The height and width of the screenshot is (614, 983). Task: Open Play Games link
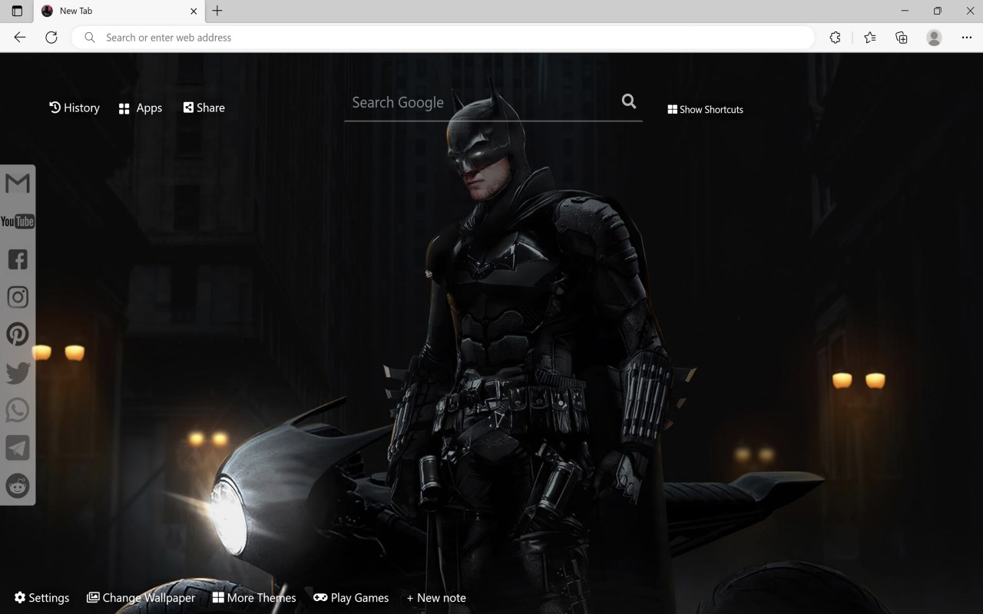(x=351, y=597)
